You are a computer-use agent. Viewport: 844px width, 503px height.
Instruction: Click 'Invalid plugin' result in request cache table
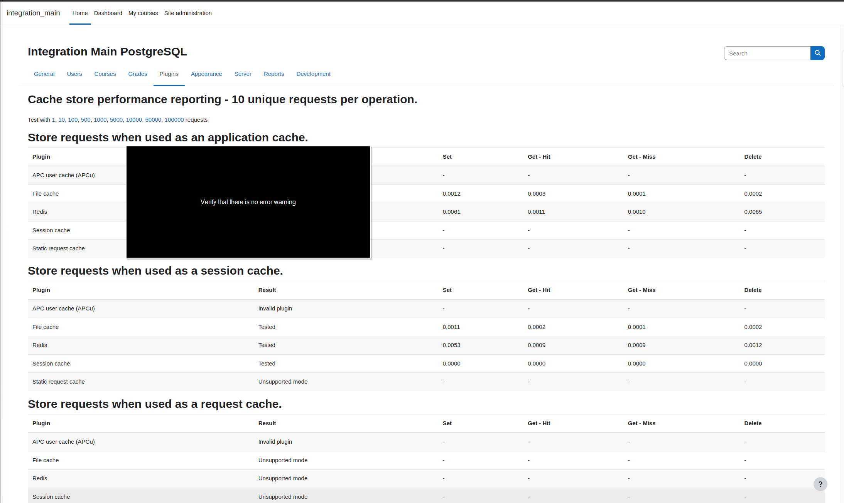pos(275,442)
